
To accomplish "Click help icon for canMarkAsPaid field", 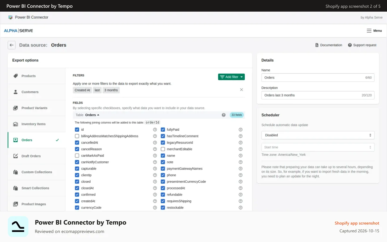I will (x=155, y=156).
